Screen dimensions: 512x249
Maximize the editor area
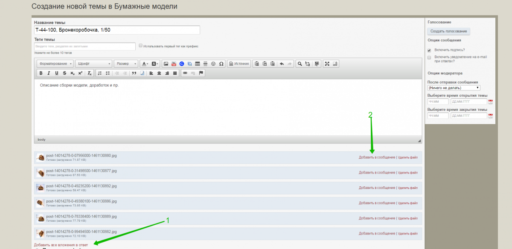(x=327, y=64)
